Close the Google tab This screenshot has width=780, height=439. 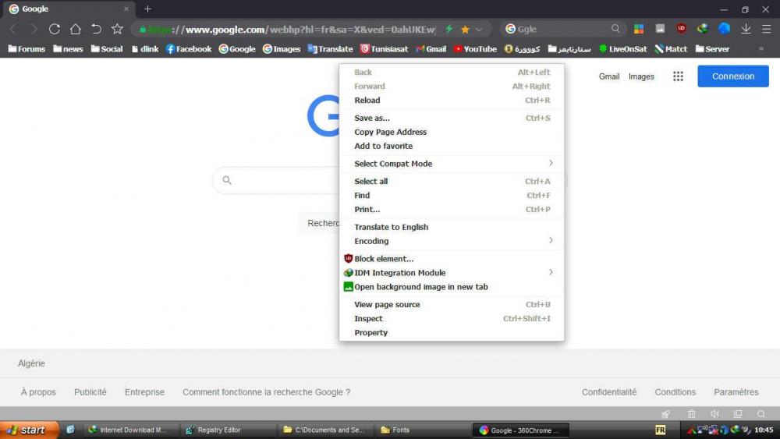pos(126,9)
